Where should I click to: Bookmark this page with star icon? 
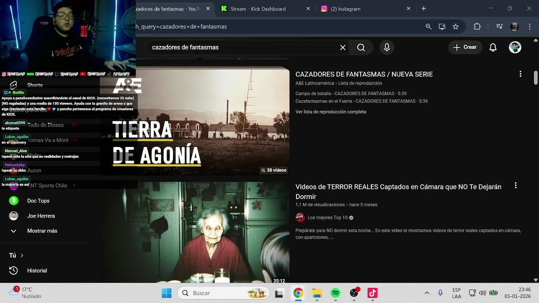[x=455, y=27]
